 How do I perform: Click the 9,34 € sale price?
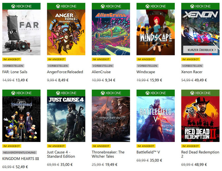110,80
